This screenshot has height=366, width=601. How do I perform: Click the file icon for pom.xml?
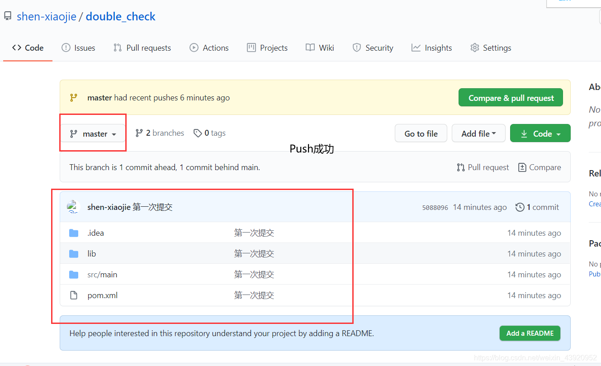74,295
